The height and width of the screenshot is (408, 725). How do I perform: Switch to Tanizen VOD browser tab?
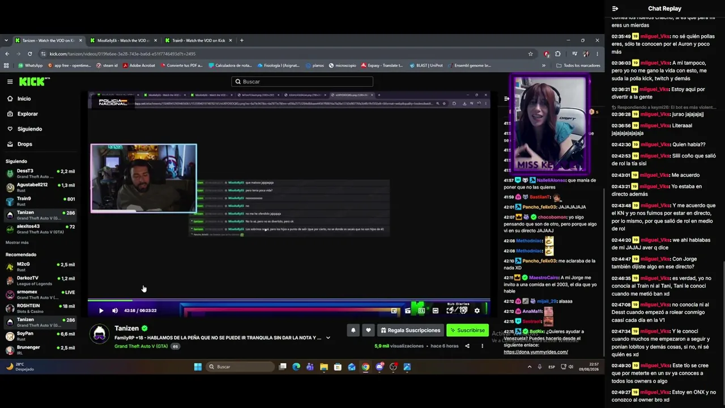coord(48,40)
